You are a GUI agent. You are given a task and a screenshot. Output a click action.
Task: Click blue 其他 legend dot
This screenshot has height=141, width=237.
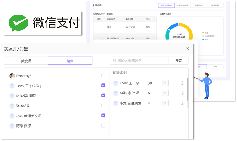203,39
